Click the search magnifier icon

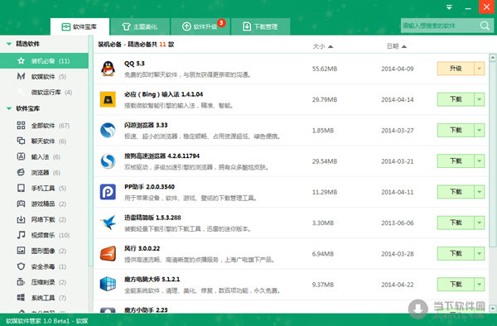485,26
